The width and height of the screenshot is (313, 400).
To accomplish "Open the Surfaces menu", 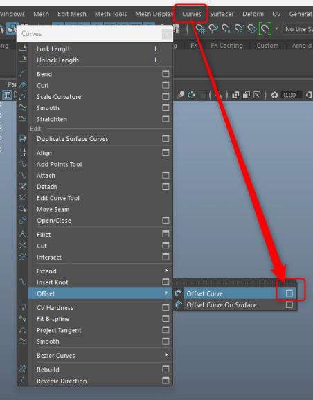I will coord(222,14).
